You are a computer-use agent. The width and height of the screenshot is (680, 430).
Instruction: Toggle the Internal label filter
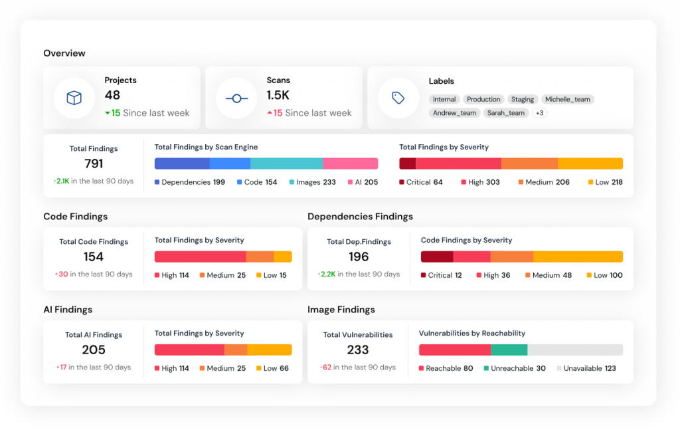(444, 98)
